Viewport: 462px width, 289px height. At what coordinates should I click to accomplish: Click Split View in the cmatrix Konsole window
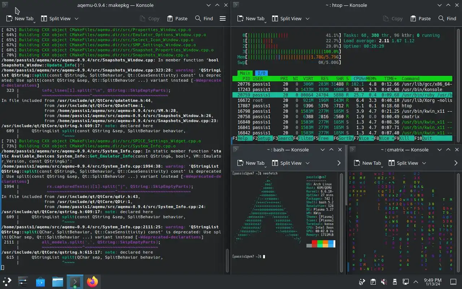tap(403, 163)
